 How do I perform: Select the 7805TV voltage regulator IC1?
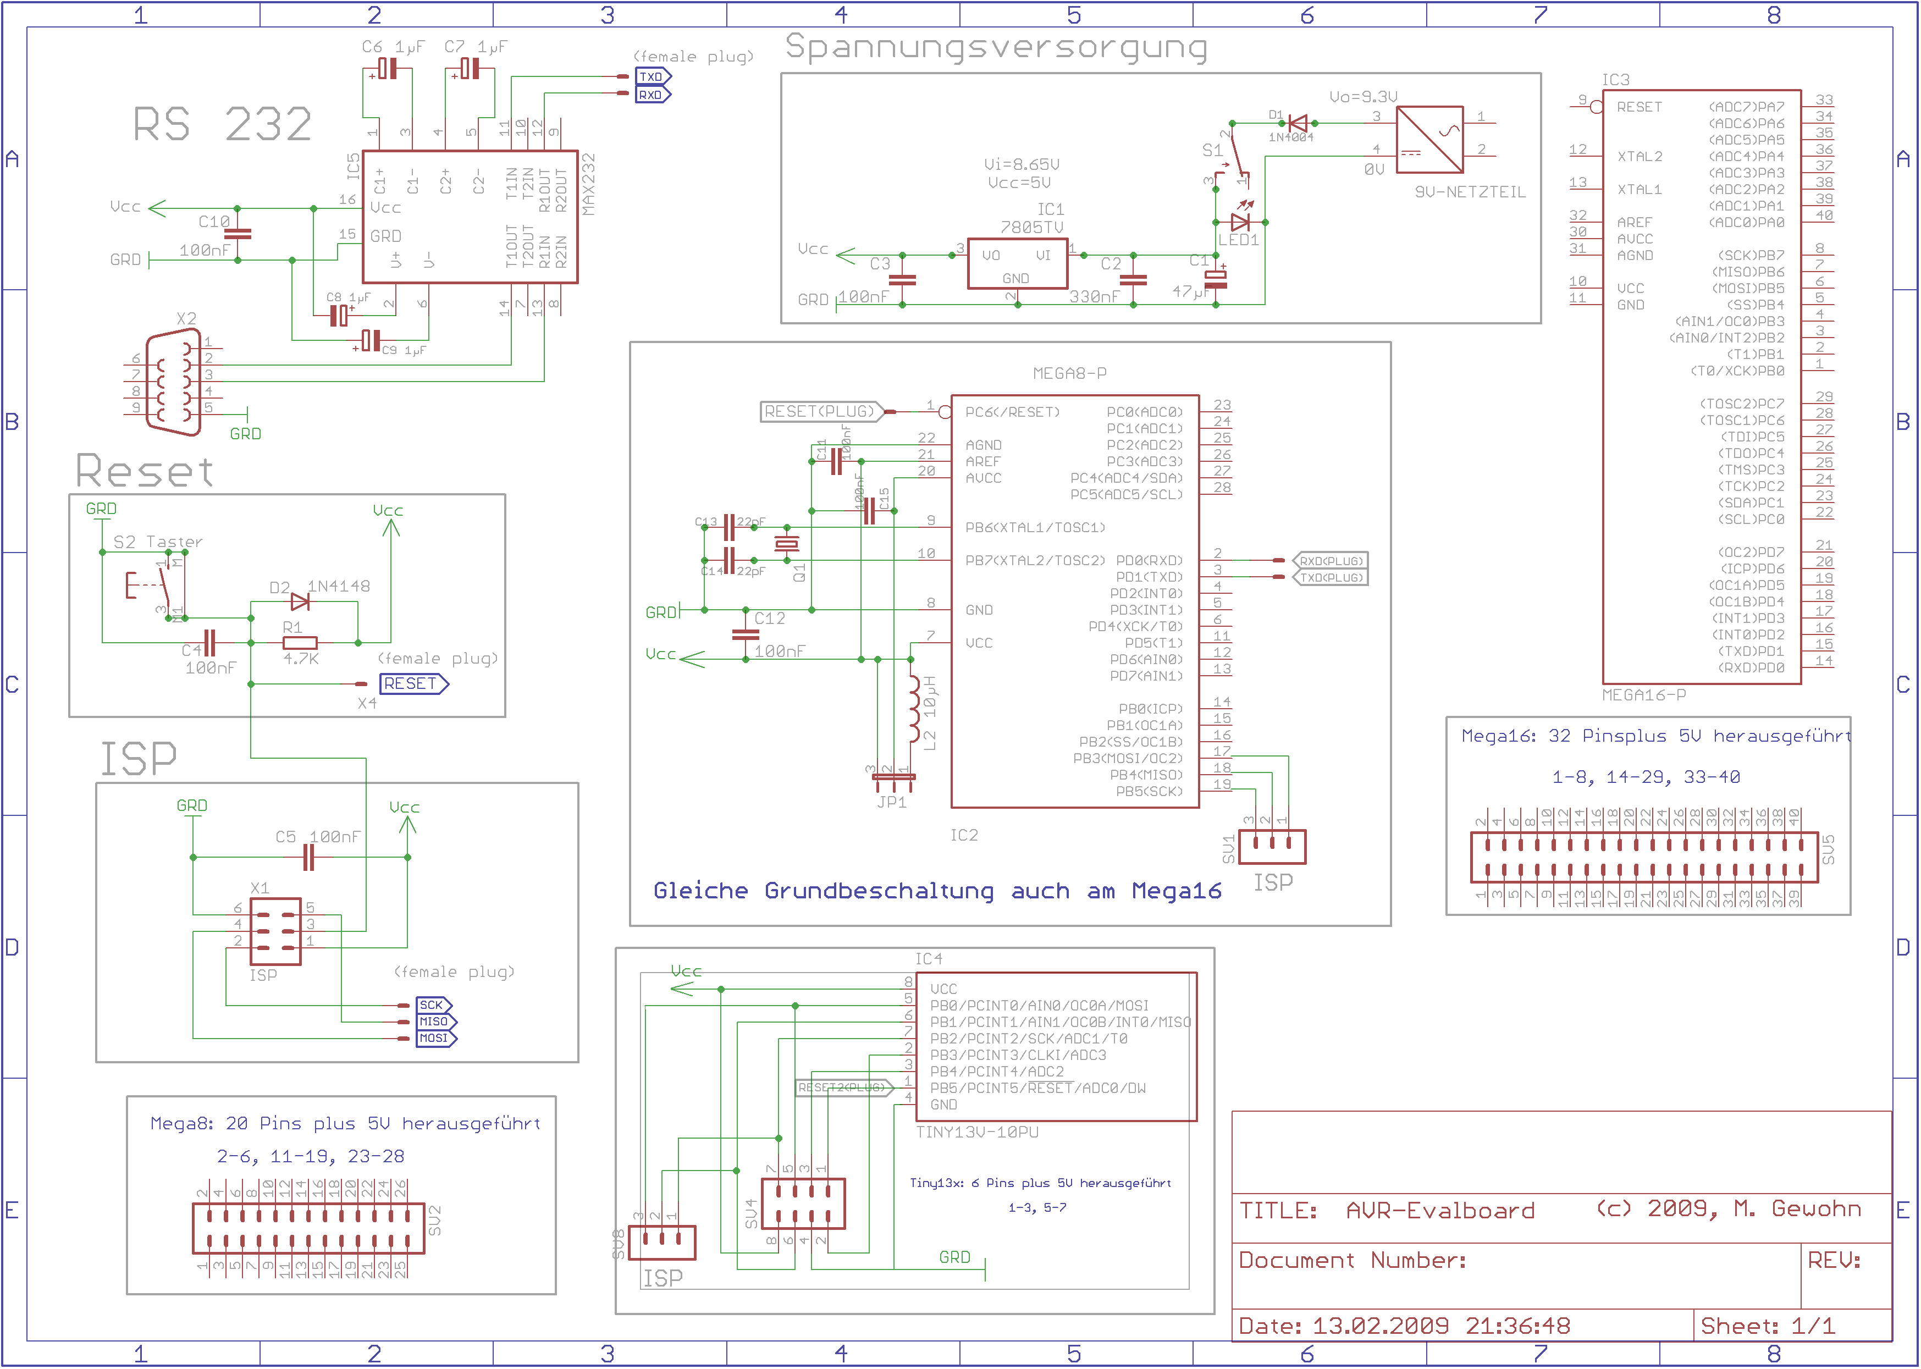tap(1017, 264)
